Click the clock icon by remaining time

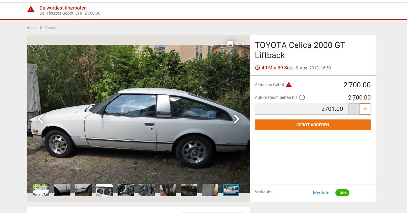click(258, 68)
